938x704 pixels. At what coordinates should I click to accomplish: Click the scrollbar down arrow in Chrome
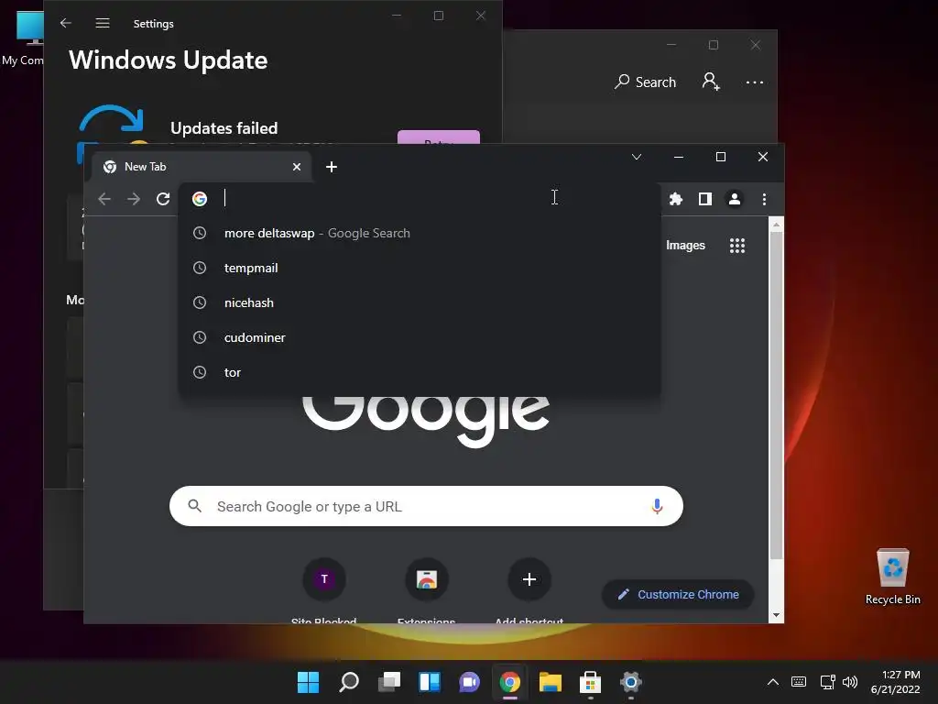tap(776, 615)
